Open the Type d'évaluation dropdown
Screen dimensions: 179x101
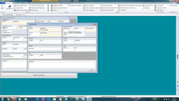click(x=13, y=57)
